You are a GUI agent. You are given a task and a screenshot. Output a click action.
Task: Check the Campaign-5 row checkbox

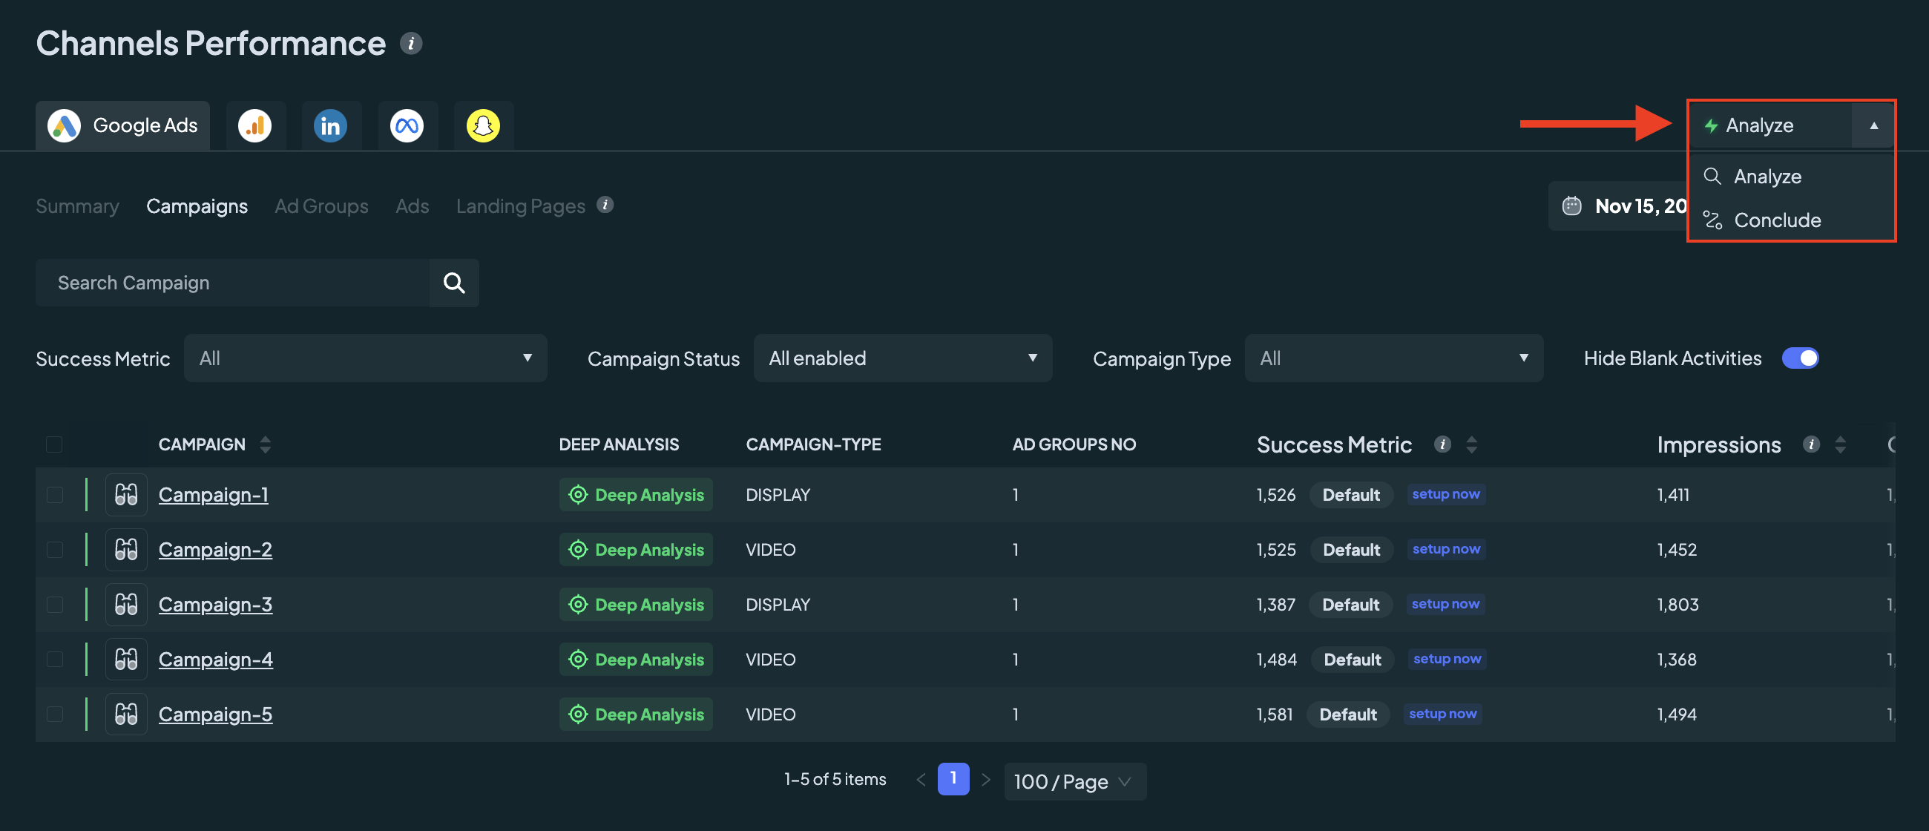click(x=54, y=715)
